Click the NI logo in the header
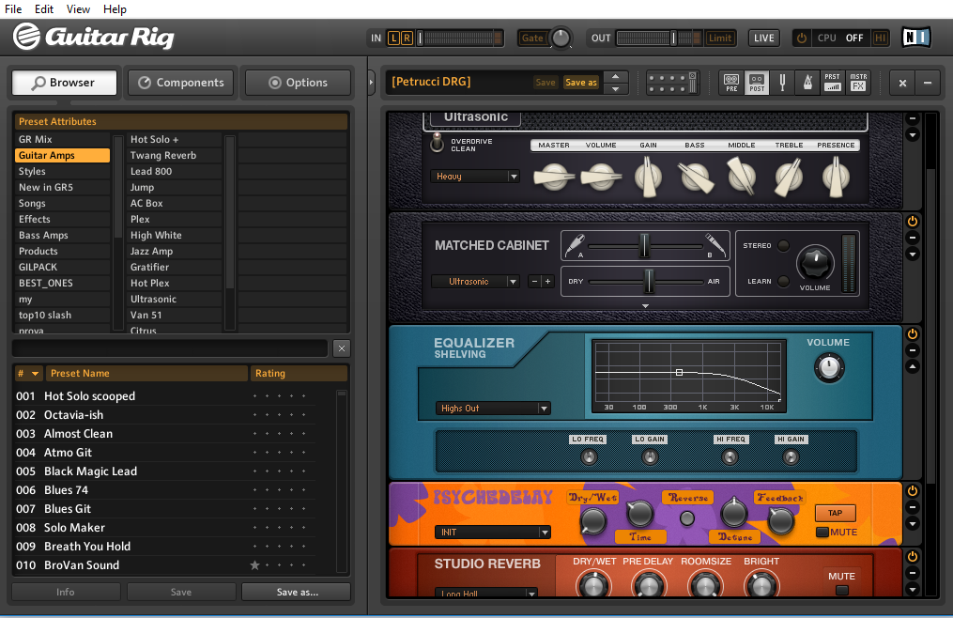The height and width of the screenshot is (618, 953). pyautogui.click(x=916, y=38)
